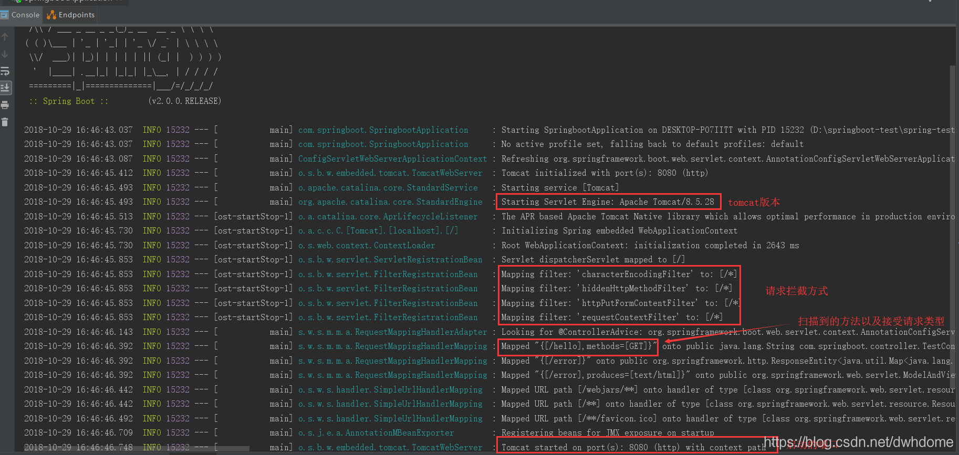959x455 pixels.
Task: Click the horizontal scrollbar at console bottom
Action: [x=137, y=449]
